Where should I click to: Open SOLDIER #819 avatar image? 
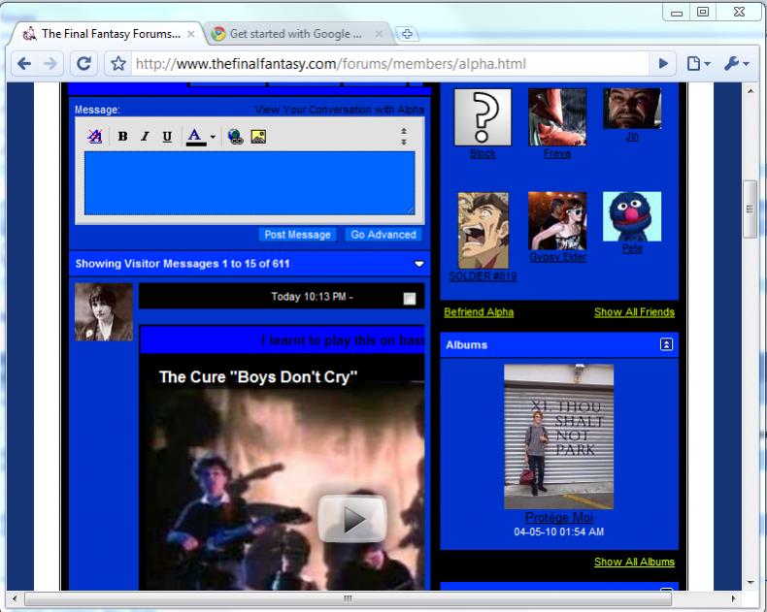(483, 230)
